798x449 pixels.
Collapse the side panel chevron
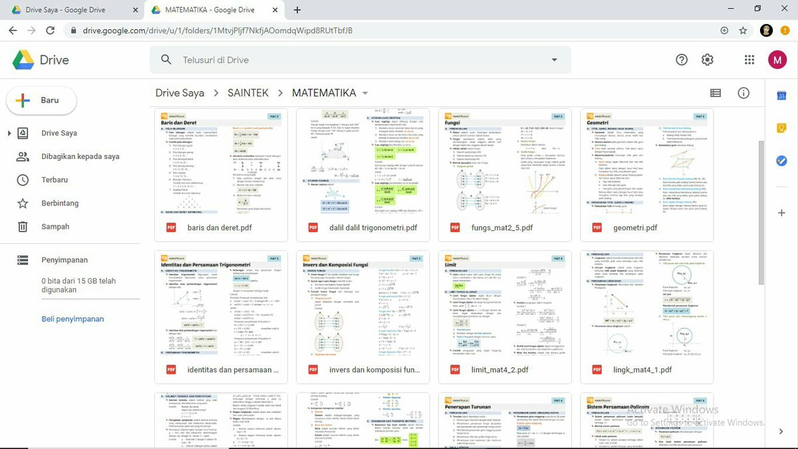click(x=782, y=432)
